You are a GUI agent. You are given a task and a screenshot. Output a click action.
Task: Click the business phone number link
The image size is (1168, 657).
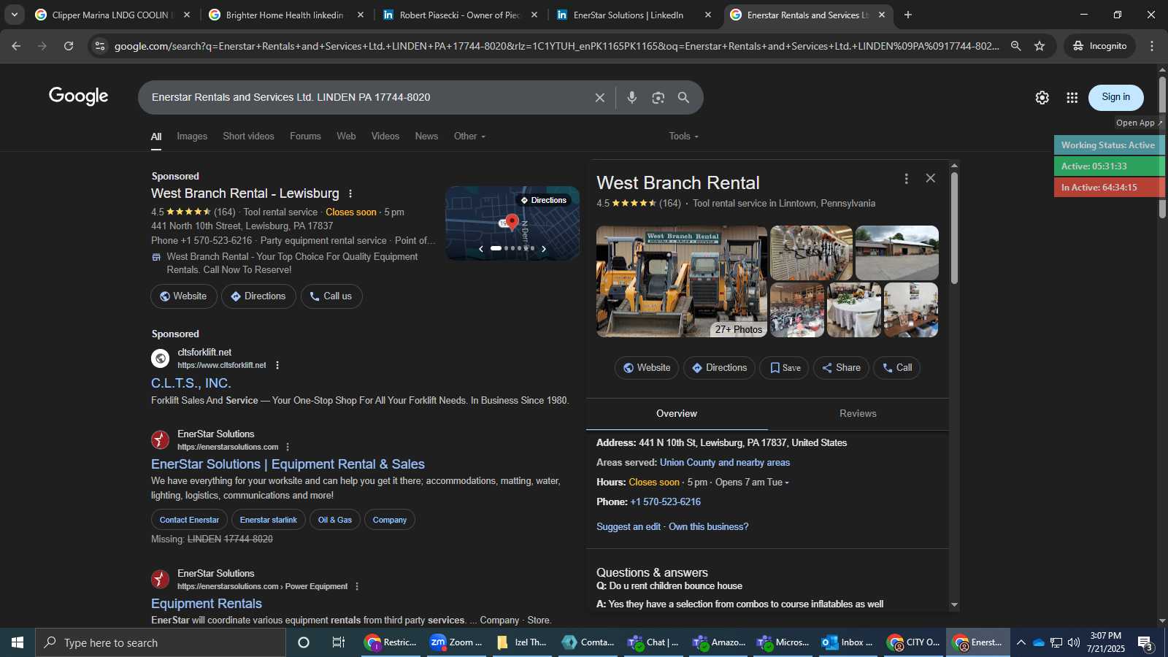666,502
